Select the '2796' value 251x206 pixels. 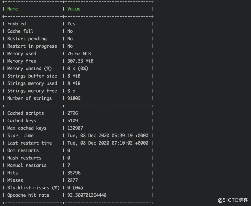pos(72,113)
